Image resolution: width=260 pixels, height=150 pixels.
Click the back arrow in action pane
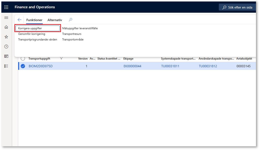[x=20, y=20]
